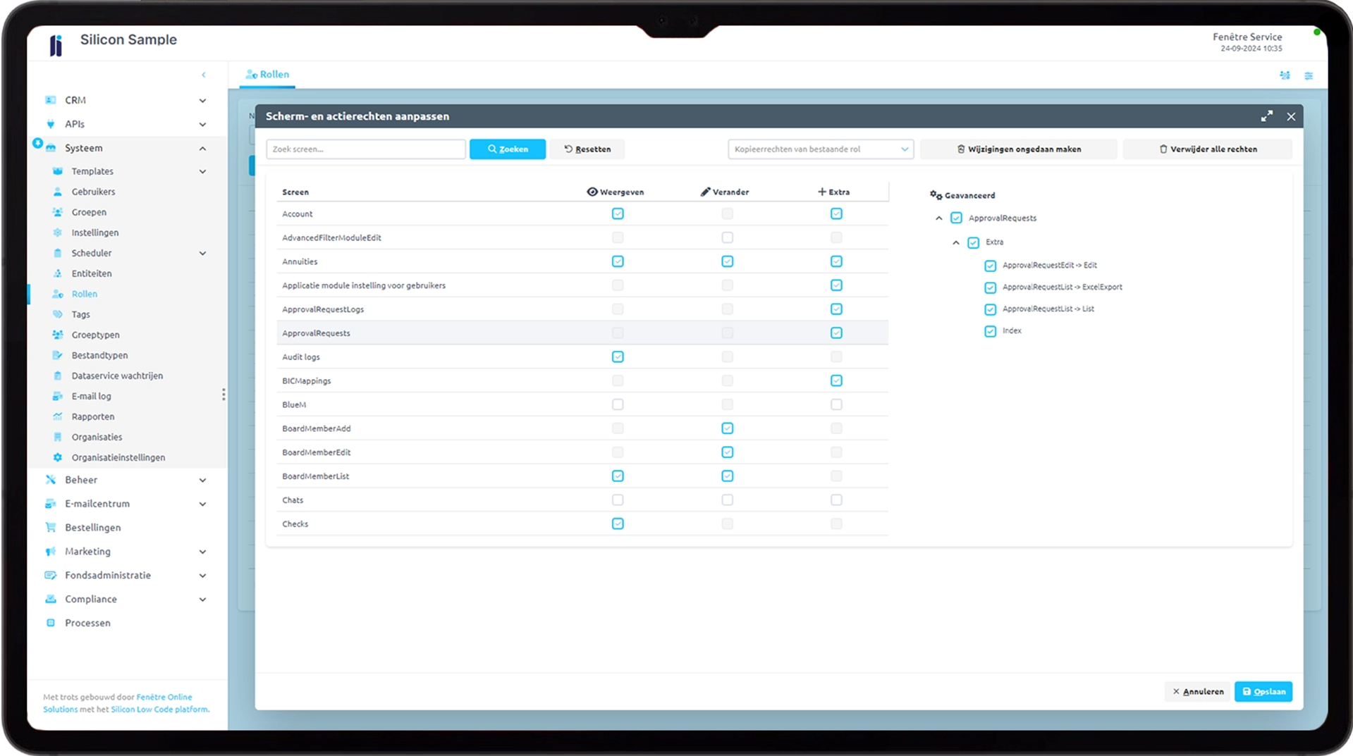Toggle Weergeven checkbox for Account
The height and width of the screenshot is (756, 1353).
[618, 213]
